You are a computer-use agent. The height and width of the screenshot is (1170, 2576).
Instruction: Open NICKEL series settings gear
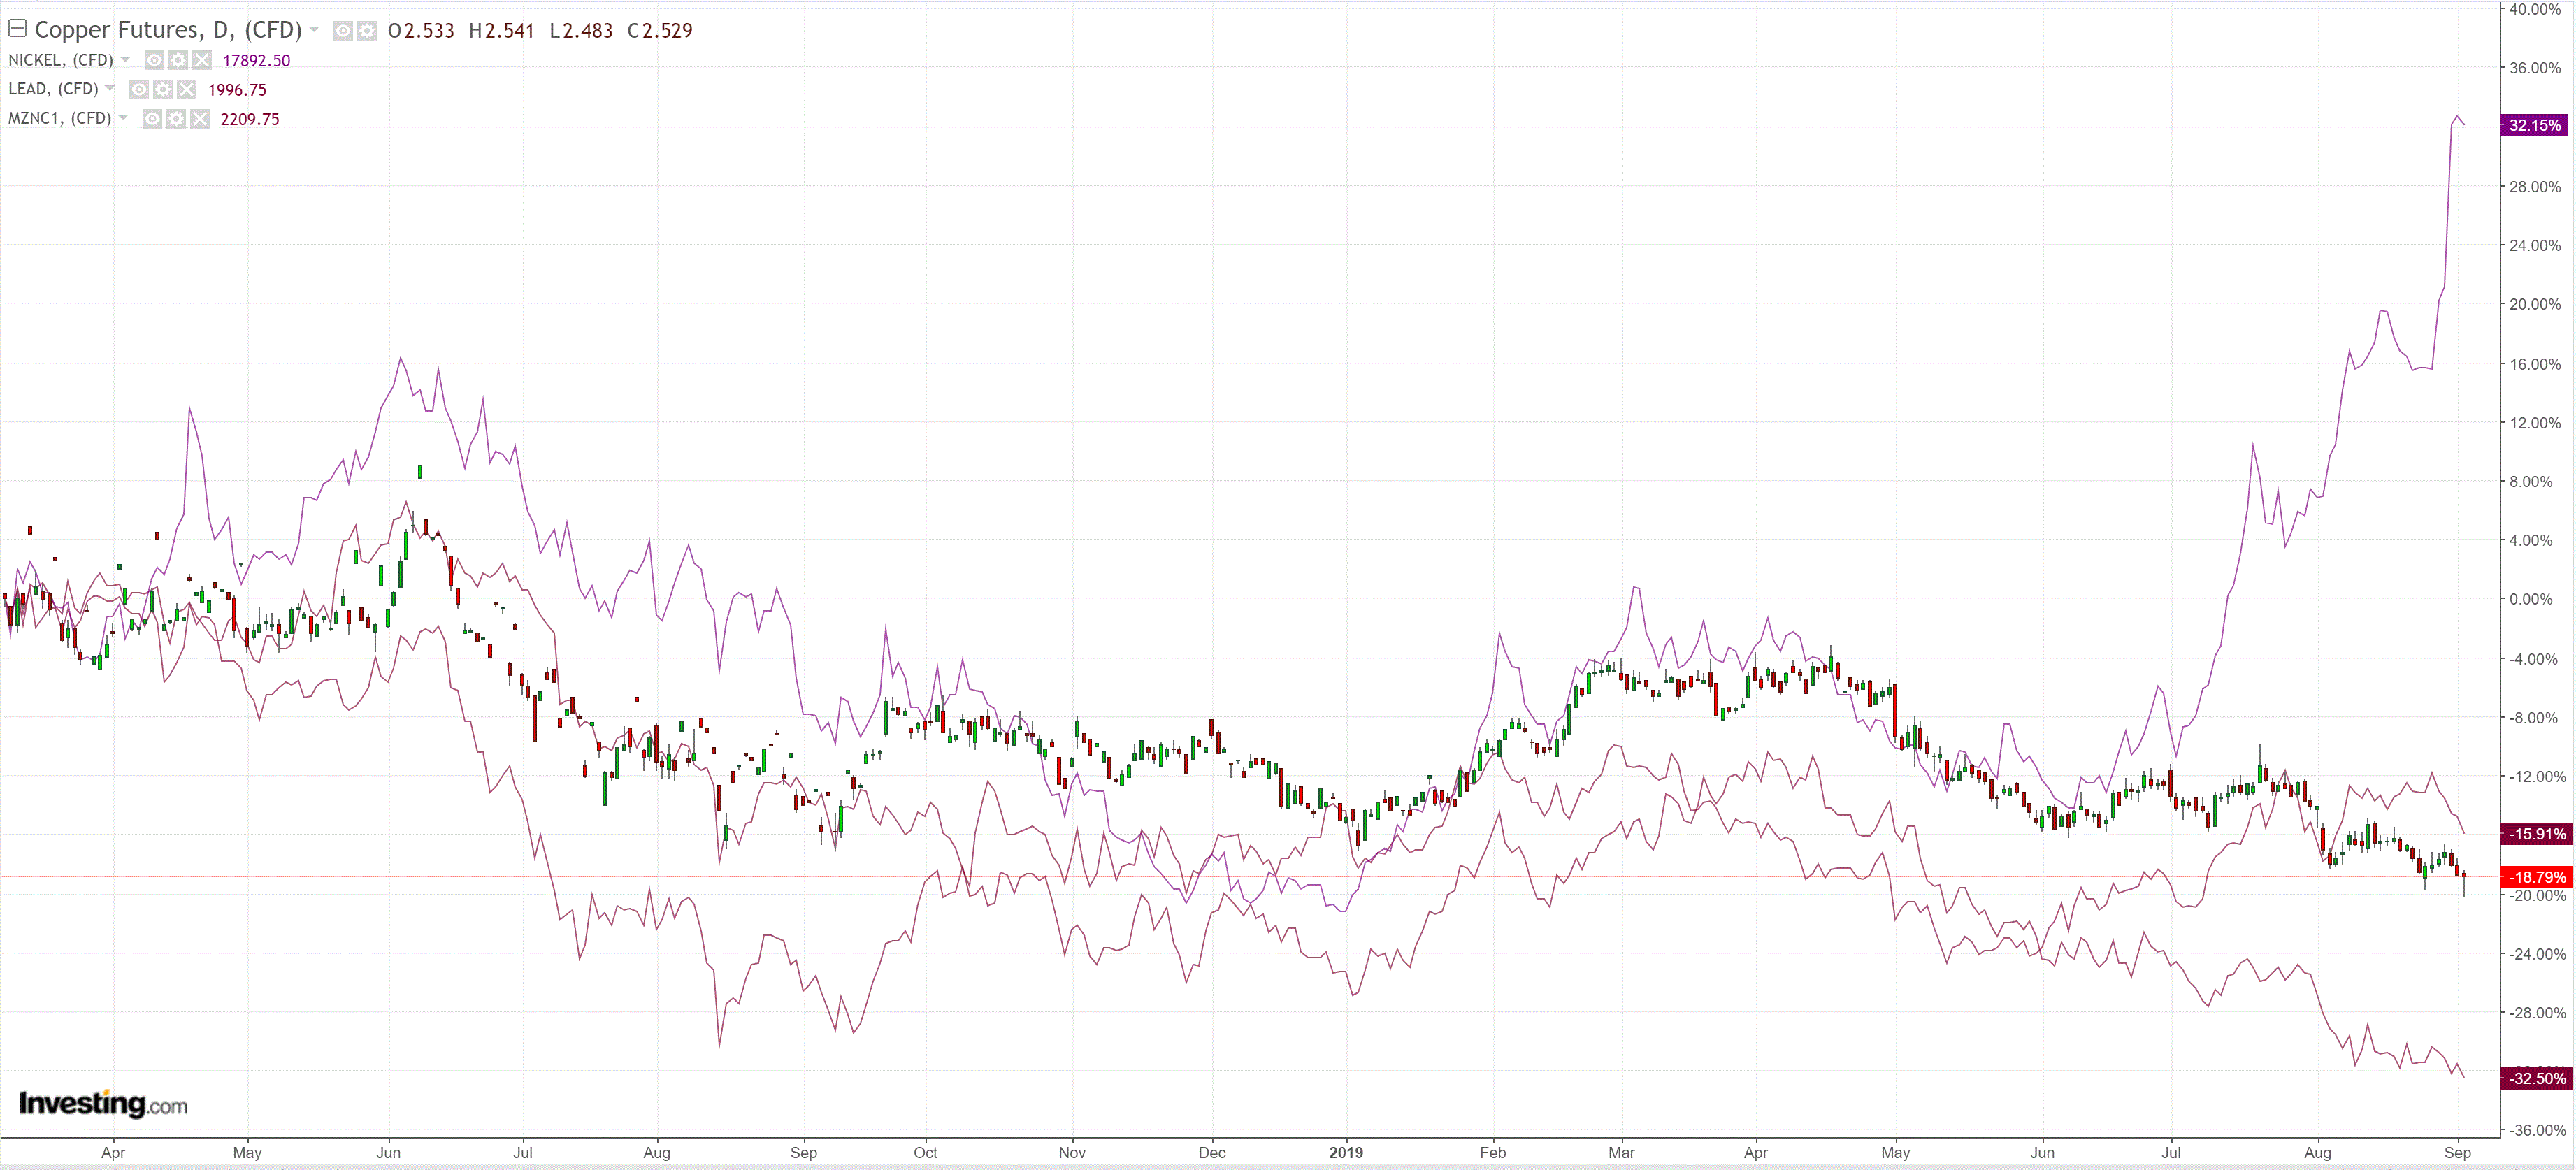178,60
